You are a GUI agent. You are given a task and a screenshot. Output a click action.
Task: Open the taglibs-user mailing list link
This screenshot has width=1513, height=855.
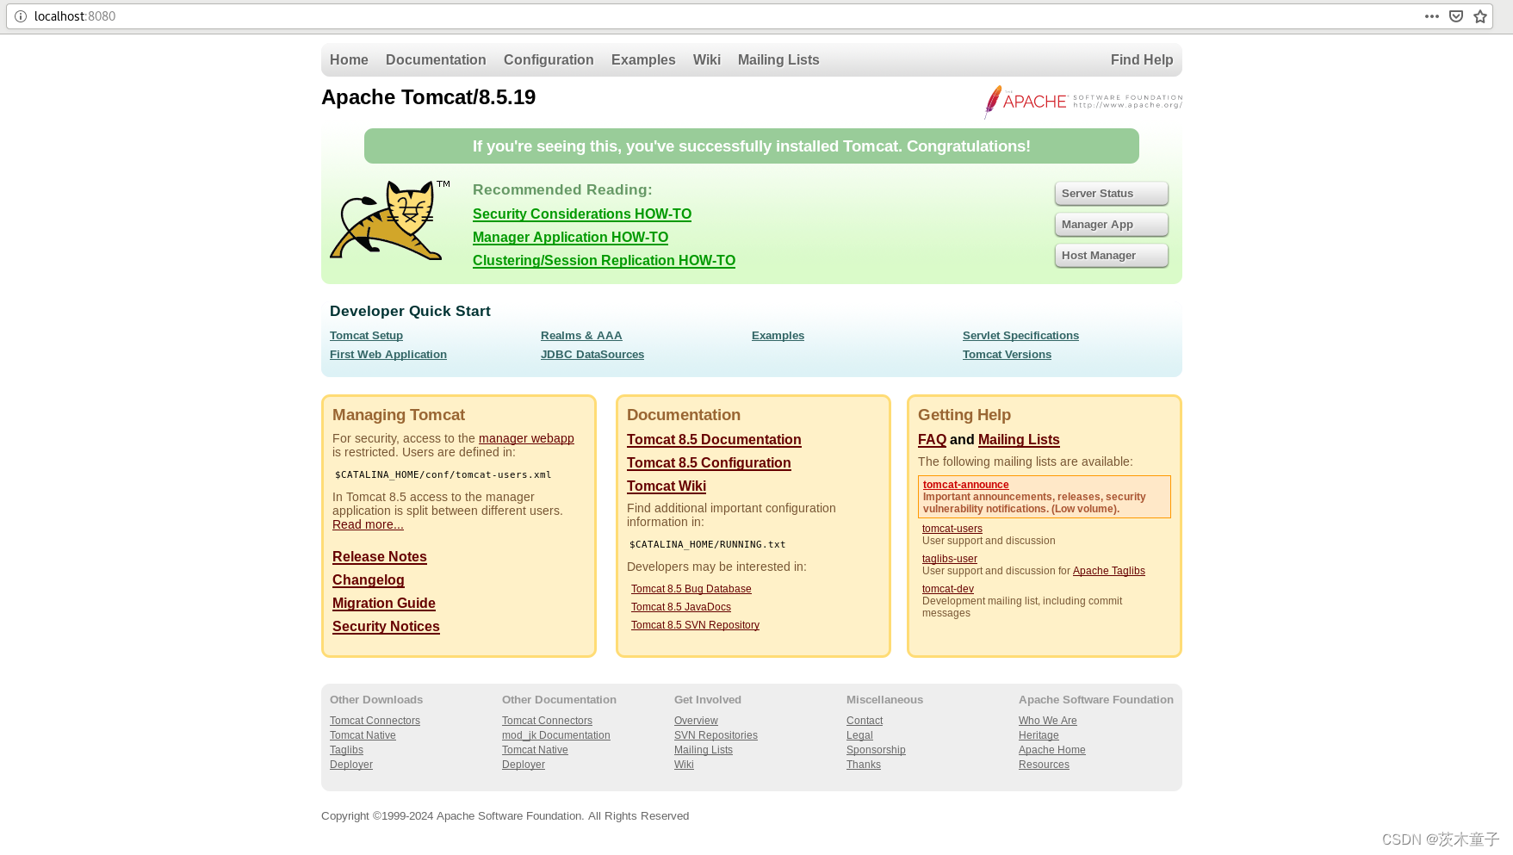point(950,559)
